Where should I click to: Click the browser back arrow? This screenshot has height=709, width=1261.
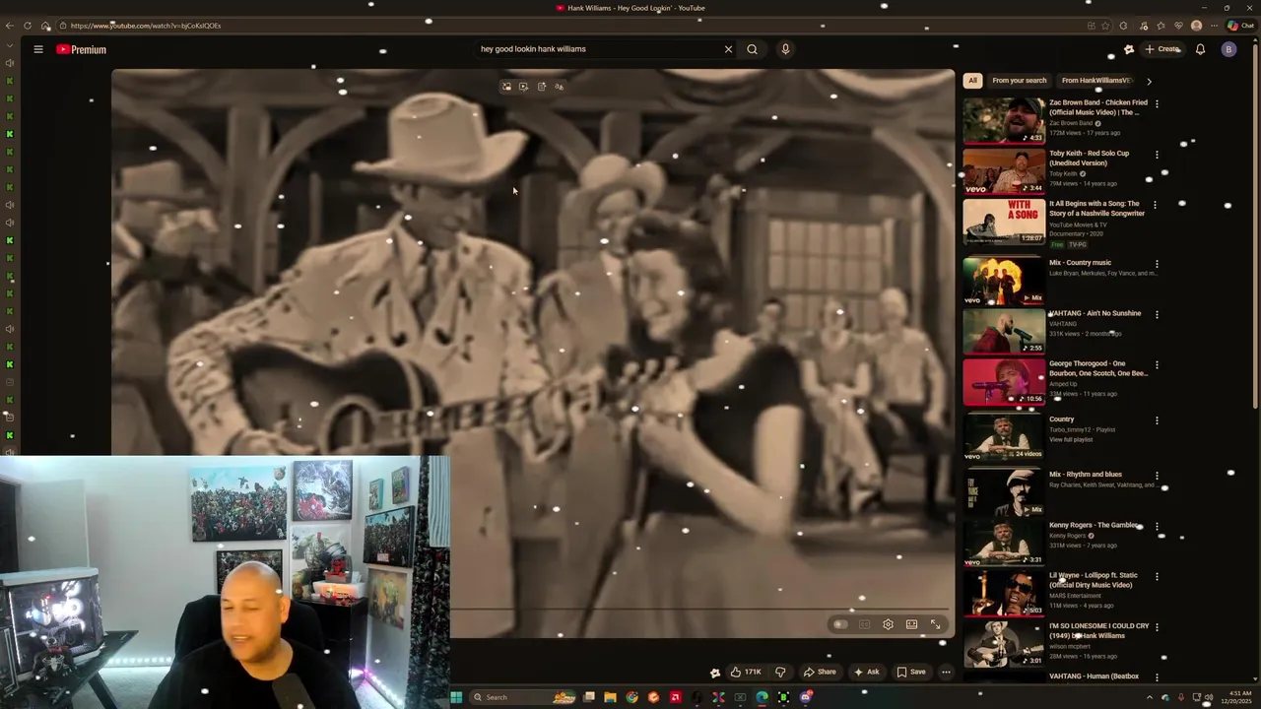coord(10,26)
